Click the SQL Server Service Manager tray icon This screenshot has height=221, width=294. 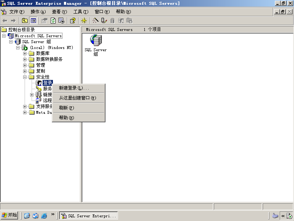click(x=289, y=216)
